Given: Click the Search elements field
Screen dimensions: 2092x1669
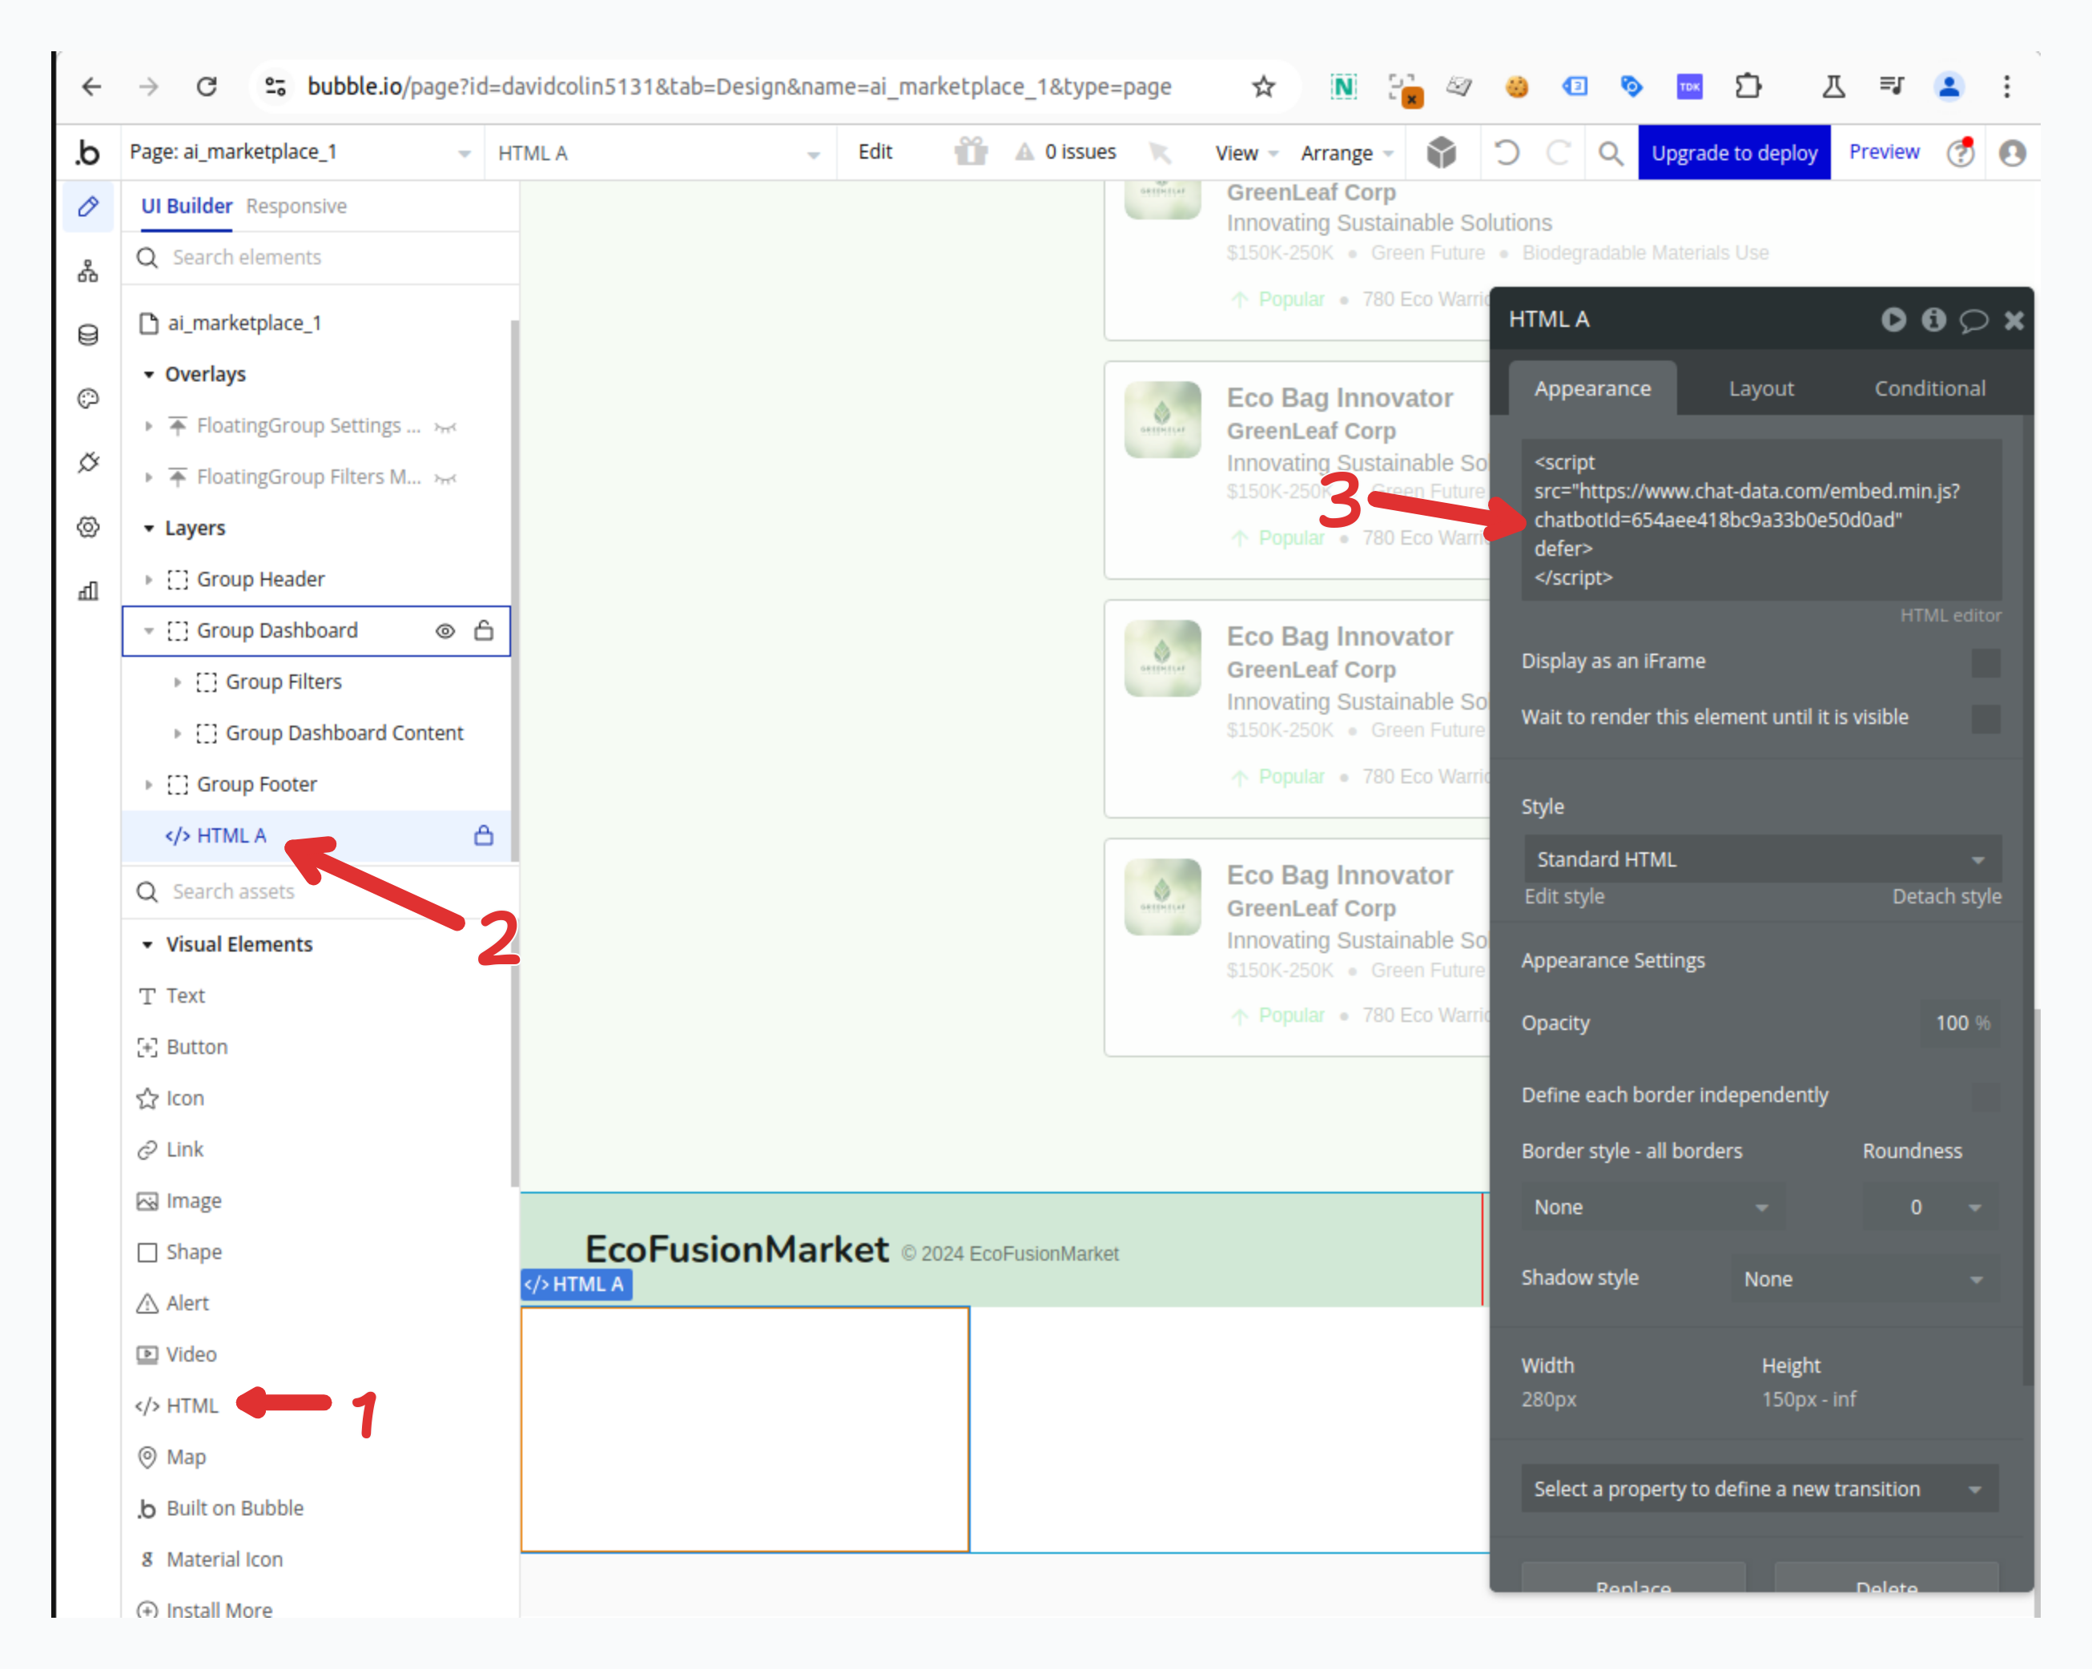Looking at the screenshot, I should point(320,257).
